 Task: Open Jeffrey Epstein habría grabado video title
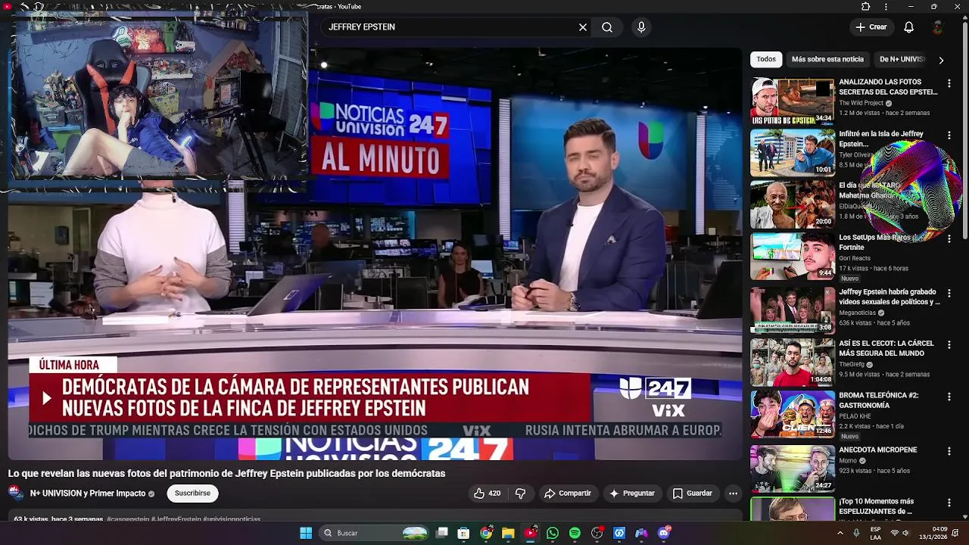[x=889, y=297]
